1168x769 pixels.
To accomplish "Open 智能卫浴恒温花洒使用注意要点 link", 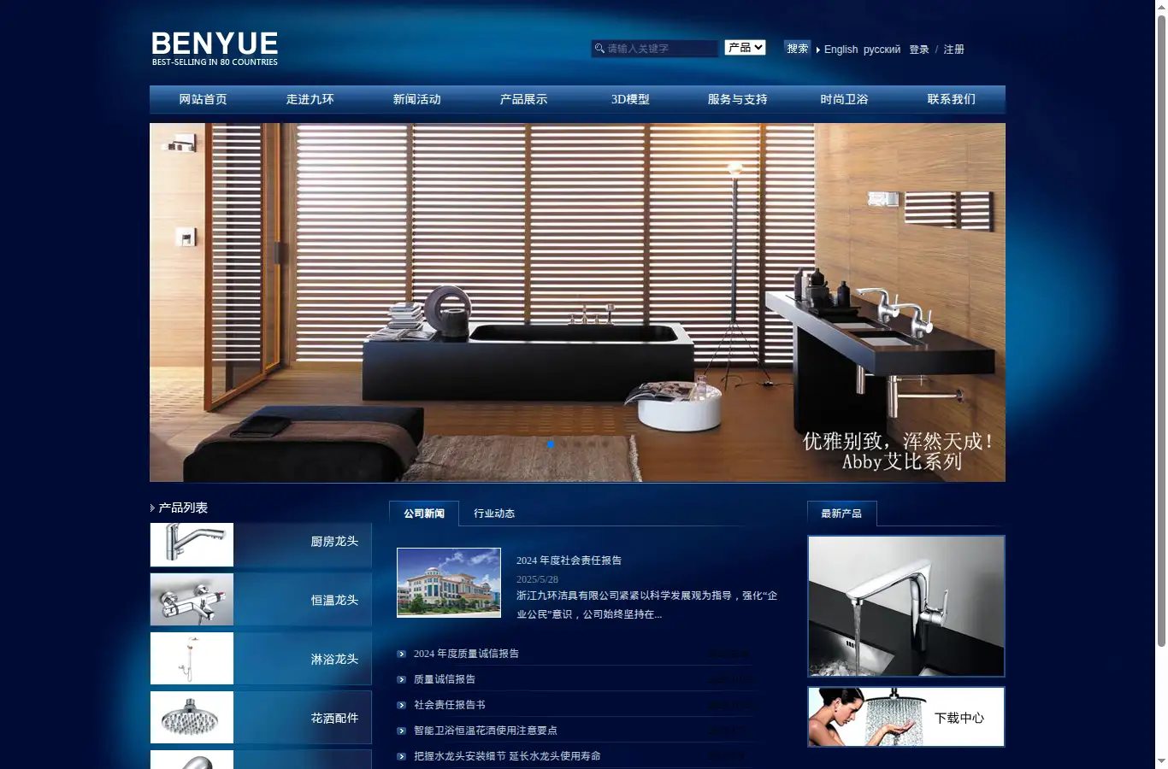I will (x=486, y=731).
